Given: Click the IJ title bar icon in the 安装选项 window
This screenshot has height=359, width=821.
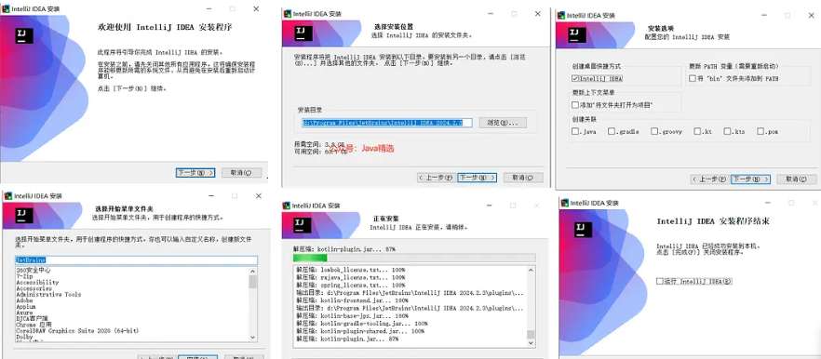Looking at the screenshot, I should [560, 15].
